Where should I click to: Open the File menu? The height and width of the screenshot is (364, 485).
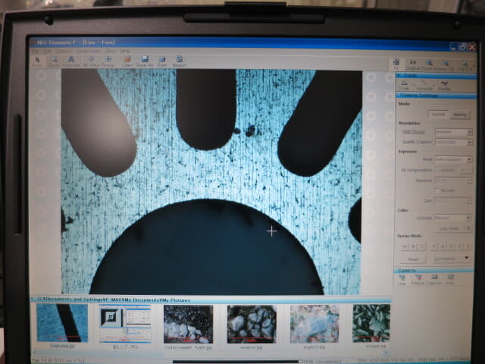click(x=36, y=51)
